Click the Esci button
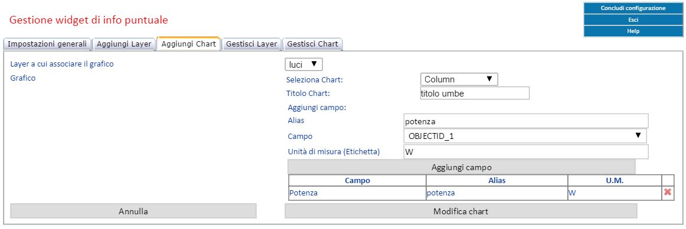Image resolution: width=686 pixels, height=229 pixels. click(633, 19)
